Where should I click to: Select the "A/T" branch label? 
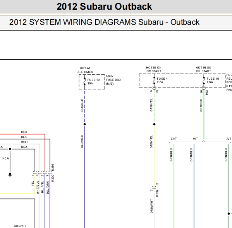[x=229, y=139]
